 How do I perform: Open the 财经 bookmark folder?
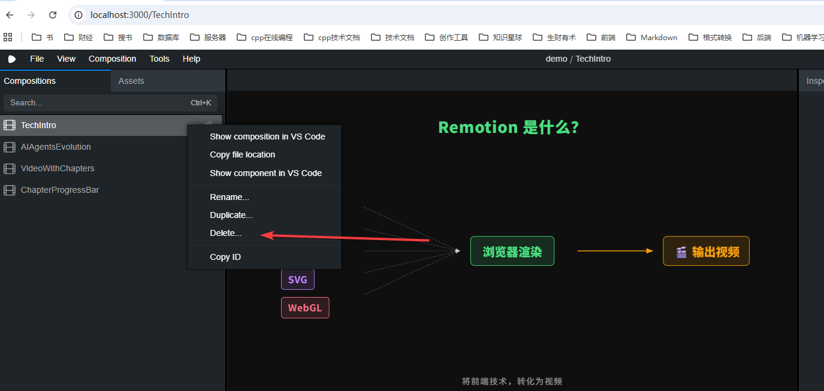point(79,37)
